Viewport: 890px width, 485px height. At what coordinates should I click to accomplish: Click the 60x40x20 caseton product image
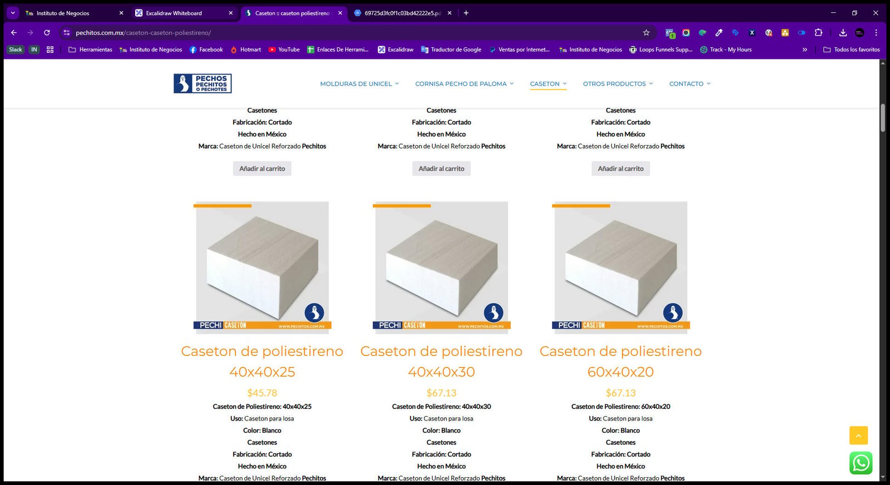tap(621, 268)
